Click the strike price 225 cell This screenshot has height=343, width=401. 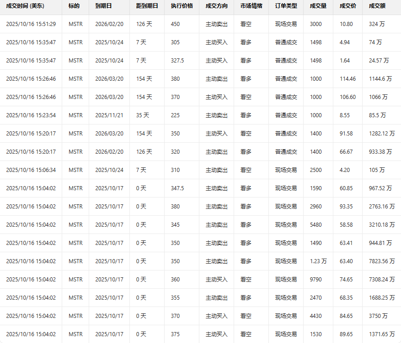[175, 115]
